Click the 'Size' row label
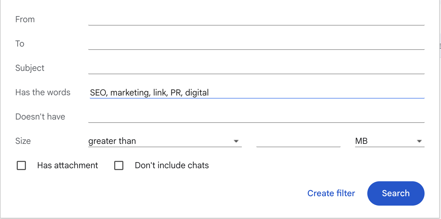Viewport: 441px width, 219px height. 23,141
